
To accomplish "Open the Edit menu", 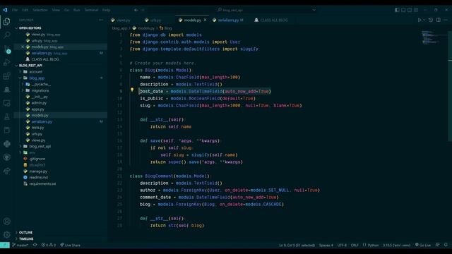I will point(25,10).
